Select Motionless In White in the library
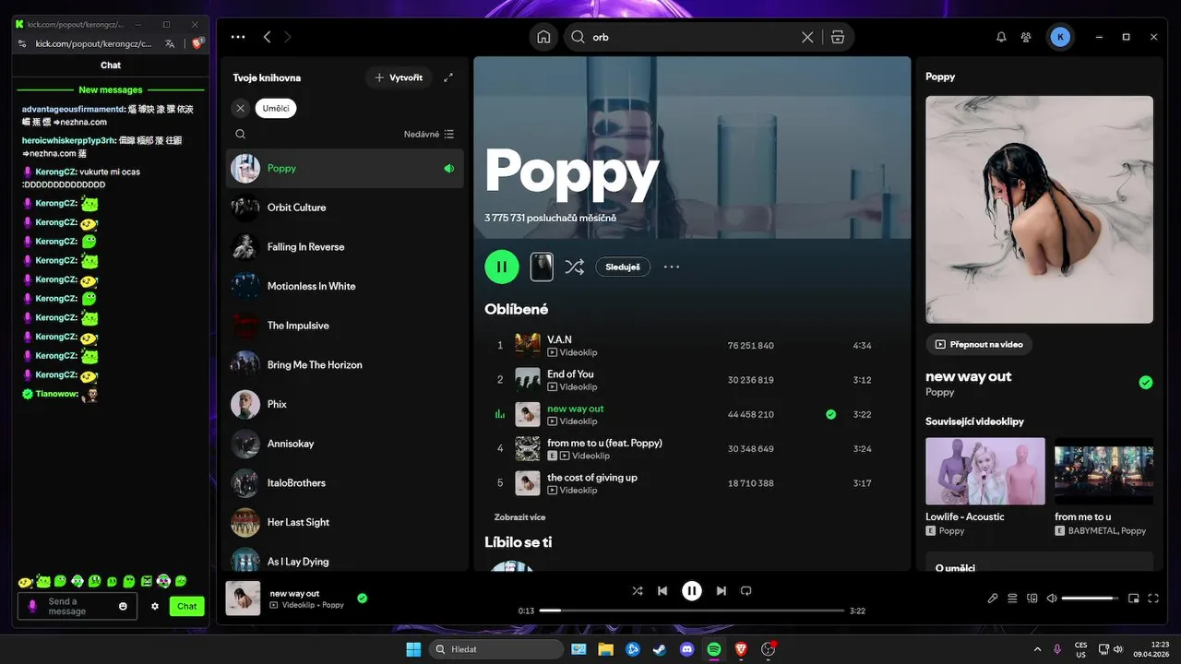1181x664 pixels. pyautogui.click(x=345, y=286)
